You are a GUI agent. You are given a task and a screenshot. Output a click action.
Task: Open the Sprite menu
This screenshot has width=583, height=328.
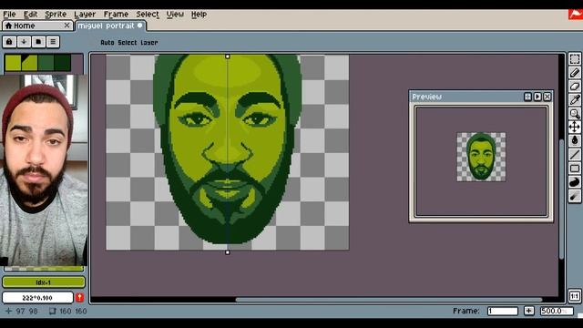(56, 15)
